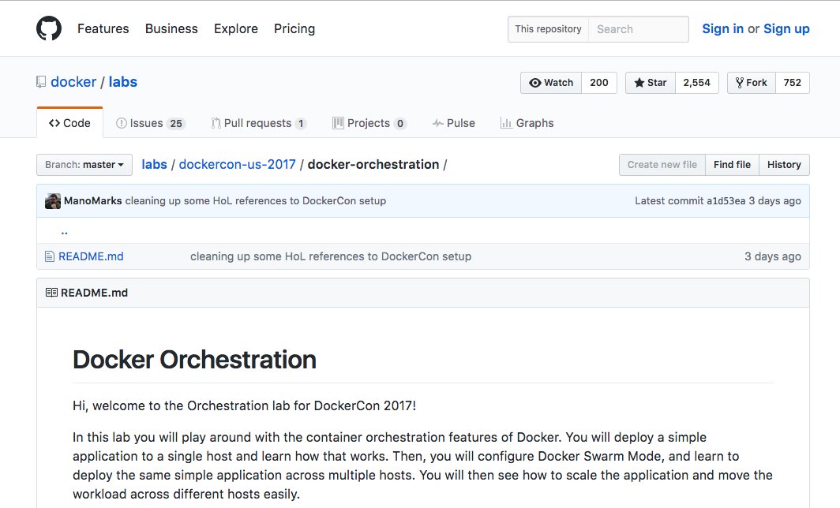Open the Features menu item
This screenshot has height=508, width=840.
pos(103,28)
